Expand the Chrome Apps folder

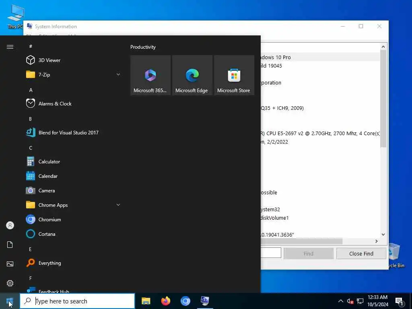73,205
